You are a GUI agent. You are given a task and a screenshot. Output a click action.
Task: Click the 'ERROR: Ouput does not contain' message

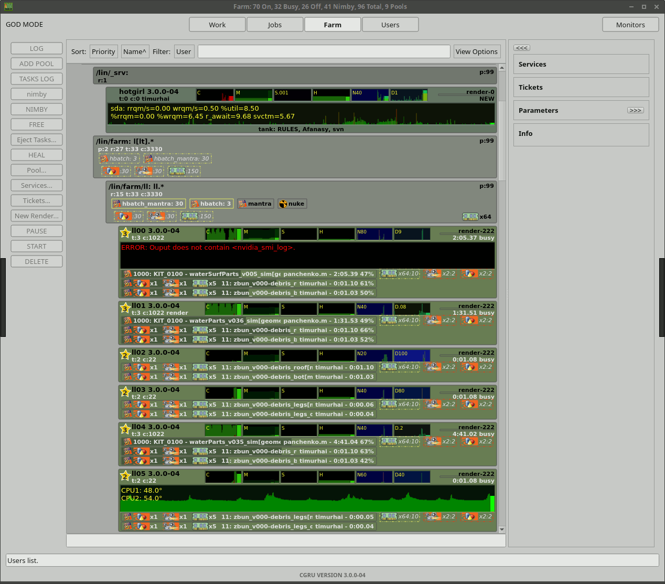point(208,248)
